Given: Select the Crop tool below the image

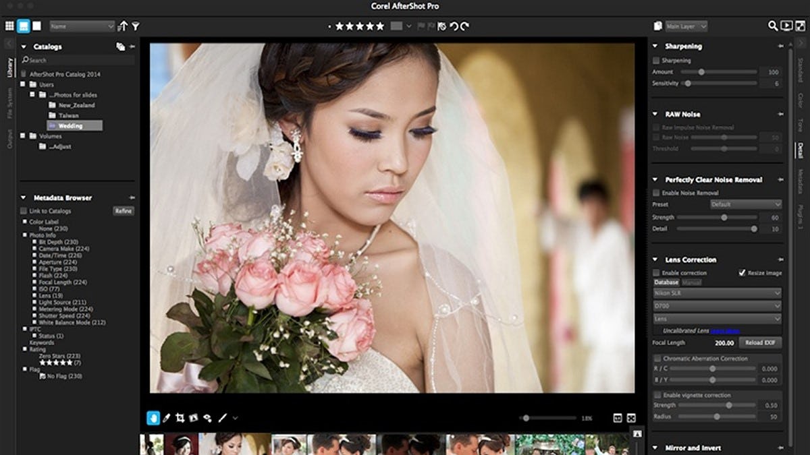Looking at the screenshot, I should click(179, 418).
